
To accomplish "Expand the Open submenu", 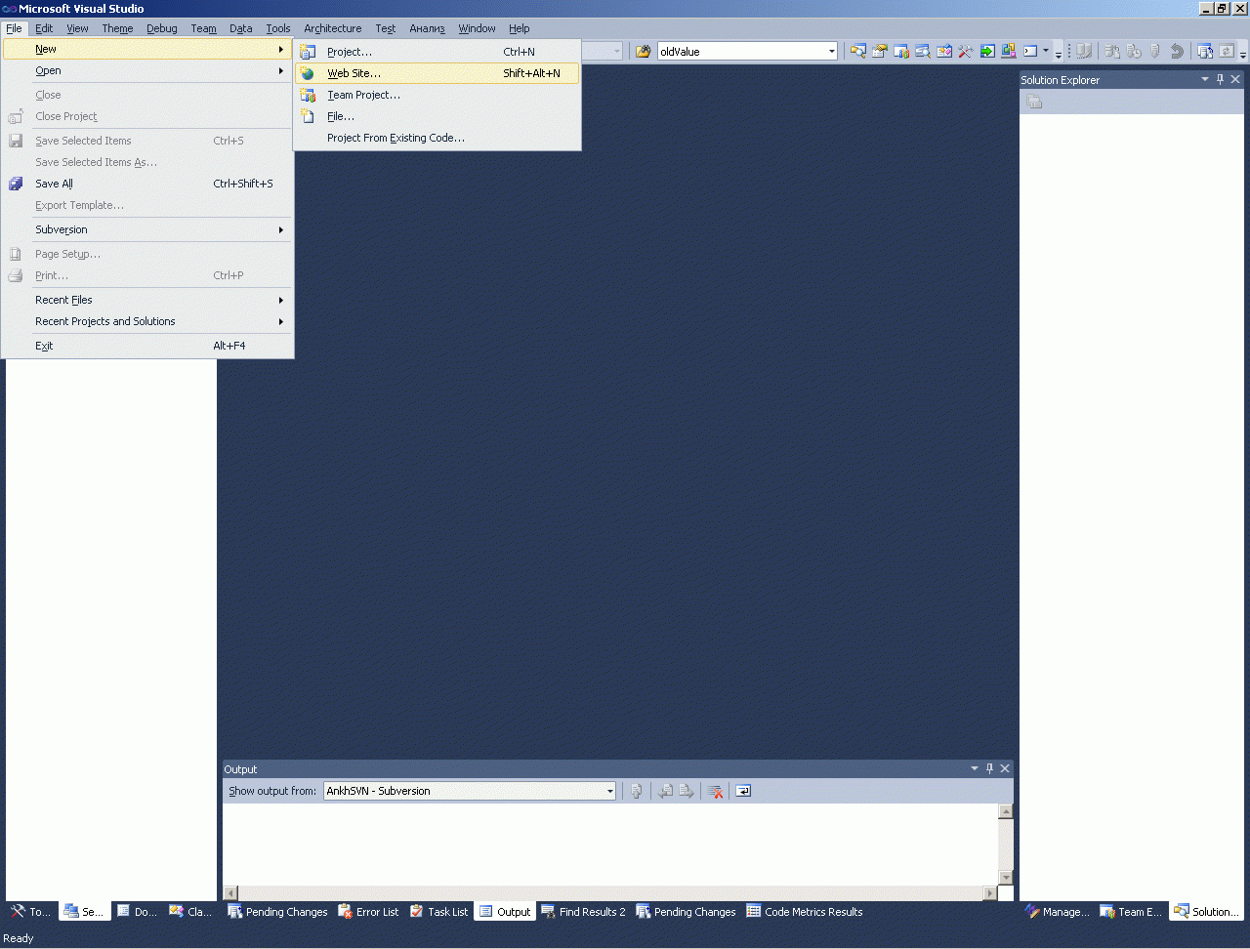I will [146, 70].
